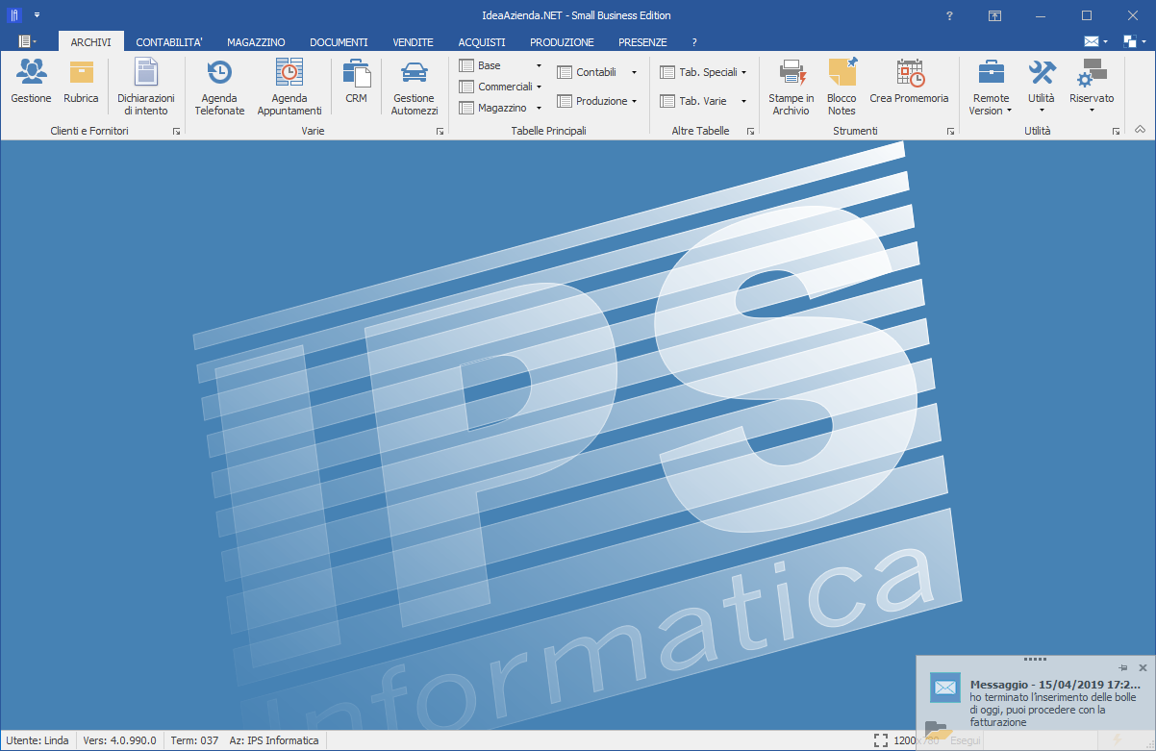Open Utilità group dialog launcher
1156x751 pixels.
point(1116,131)
